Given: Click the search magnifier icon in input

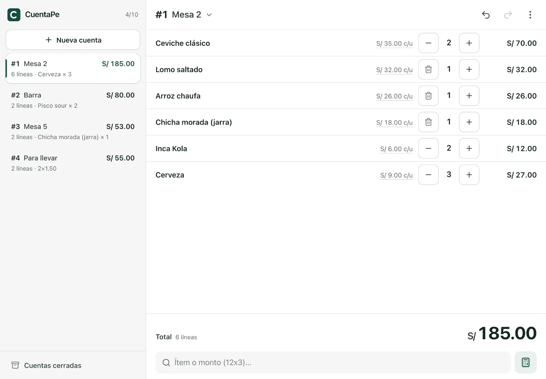Looking at the screenshot, I should 166,362.
